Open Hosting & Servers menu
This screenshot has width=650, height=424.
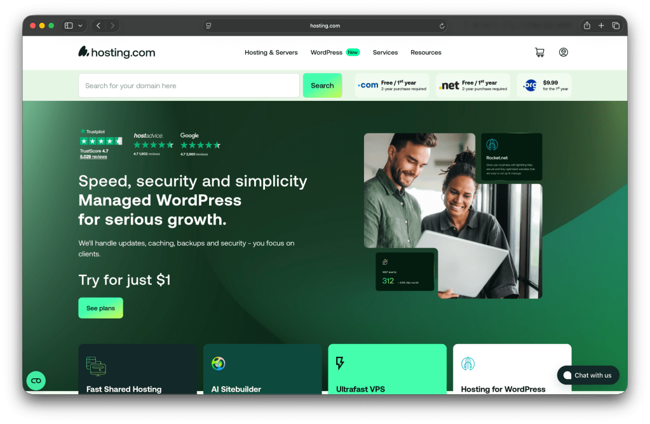(271, 53)
